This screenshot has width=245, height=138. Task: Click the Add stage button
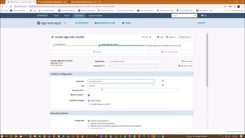point(97,52)
